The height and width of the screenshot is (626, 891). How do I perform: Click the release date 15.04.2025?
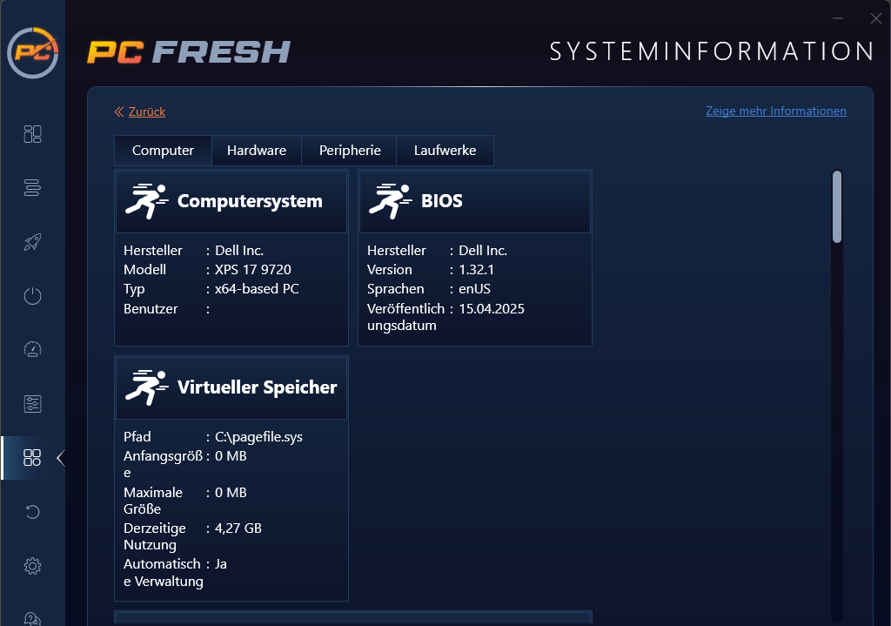coord(492,309)
